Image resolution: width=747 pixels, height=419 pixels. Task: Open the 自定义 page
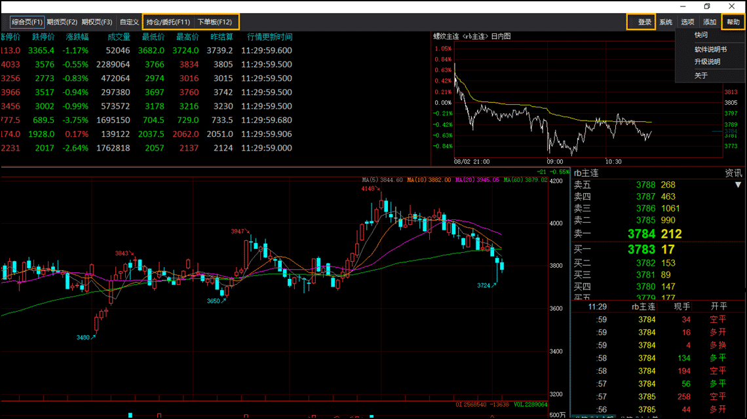[x=129, y=22]
